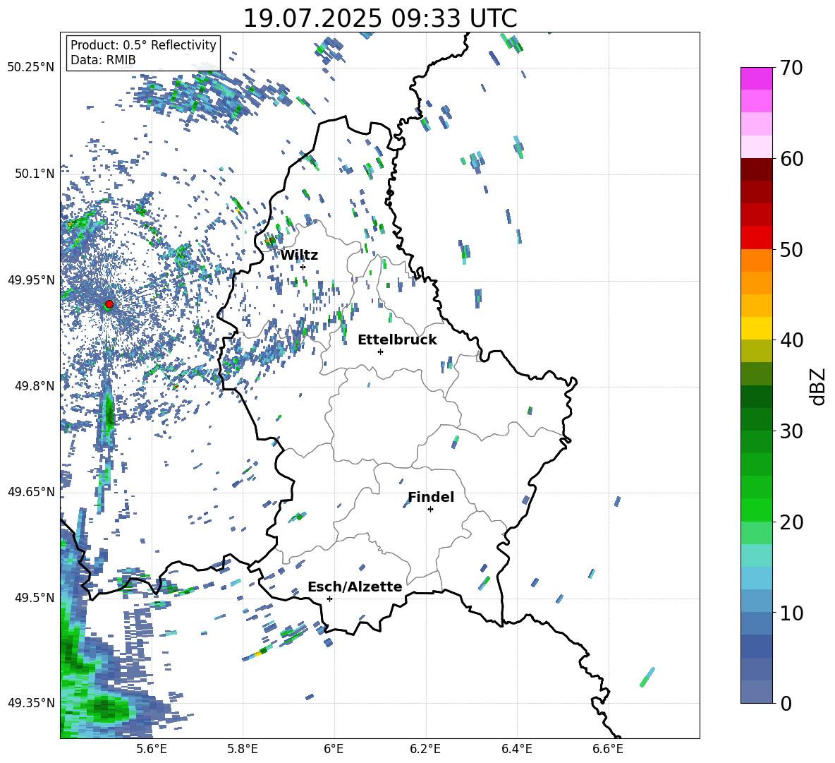
Task: Click the 6.6°E longitude label
Action: tap(608, 749)
